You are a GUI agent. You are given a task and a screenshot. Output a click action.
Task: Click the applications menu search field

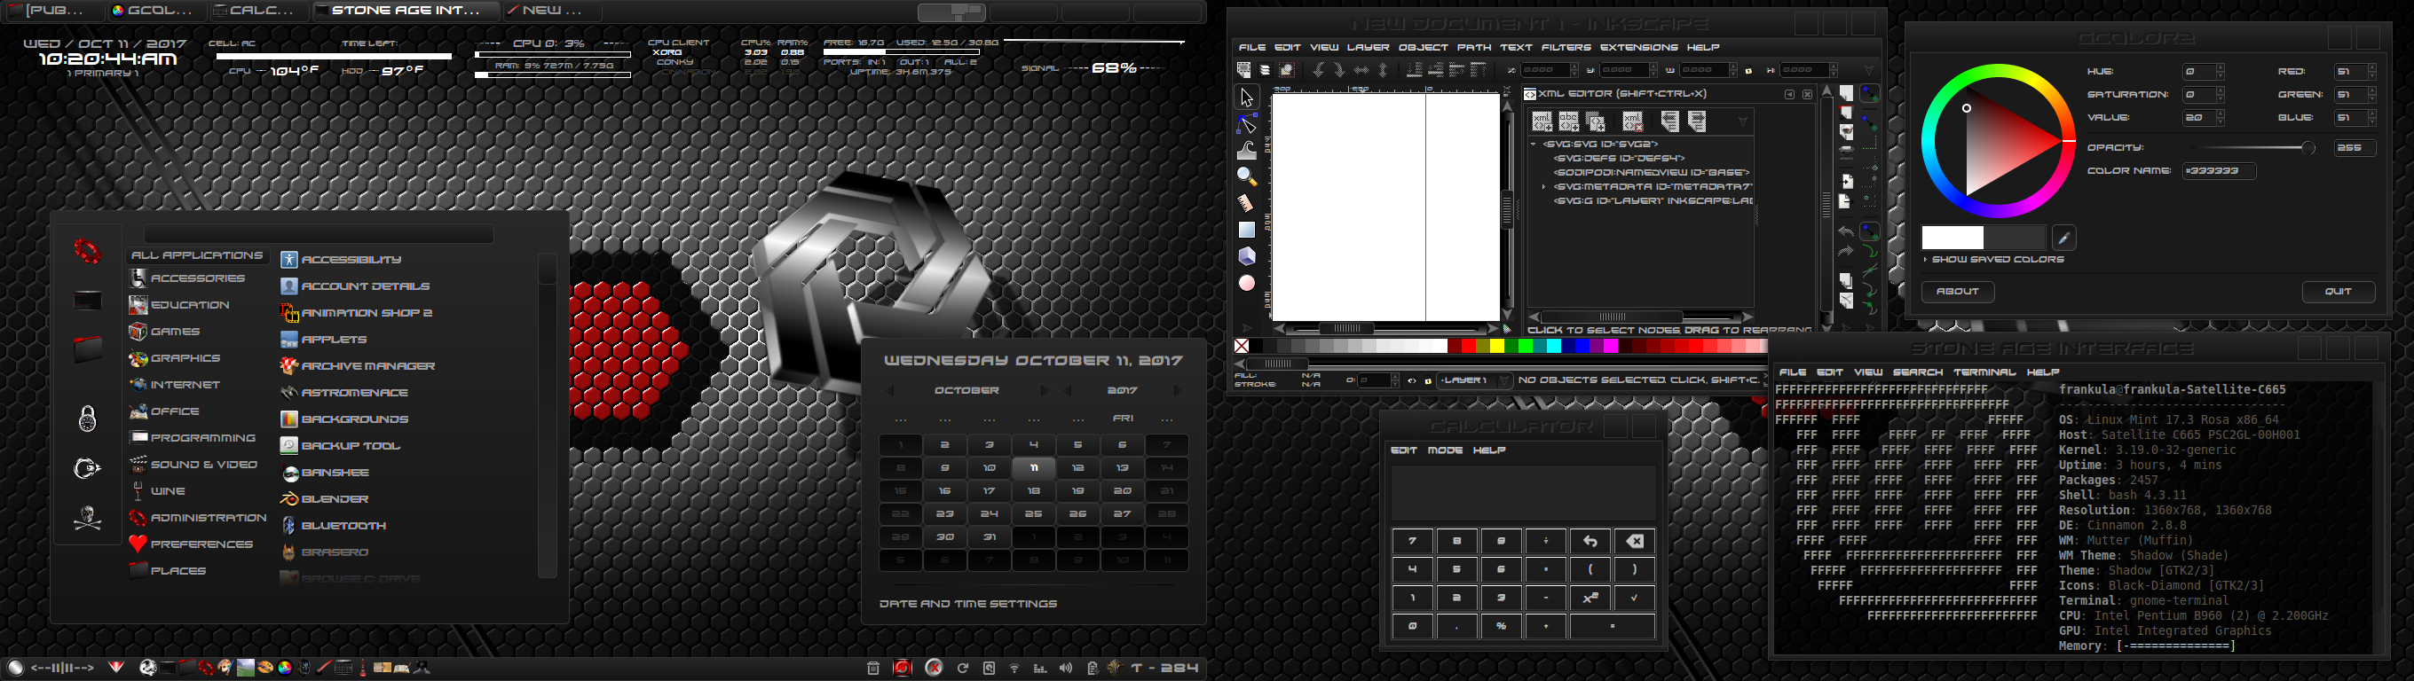(319, 233)
